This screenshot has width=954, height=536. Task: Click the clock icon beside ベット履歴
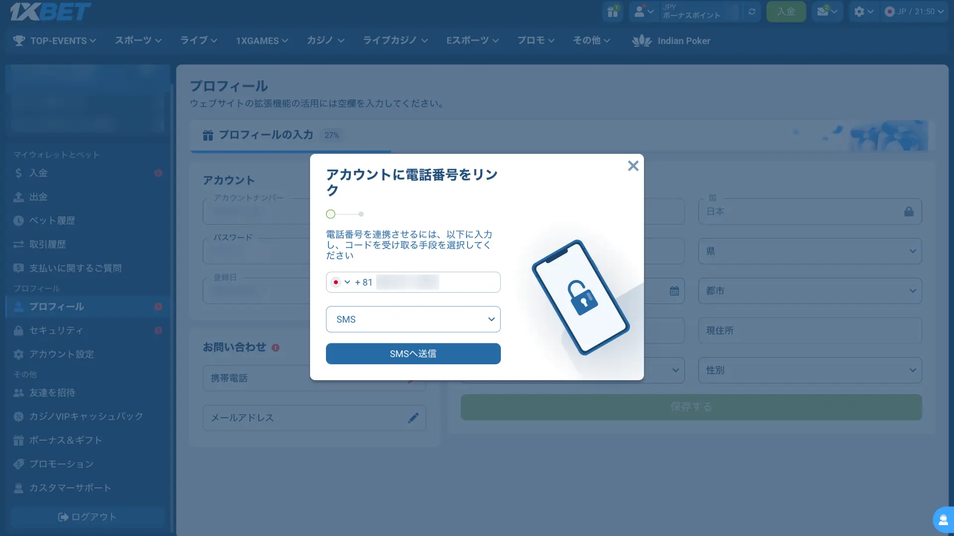coord(18,221)
